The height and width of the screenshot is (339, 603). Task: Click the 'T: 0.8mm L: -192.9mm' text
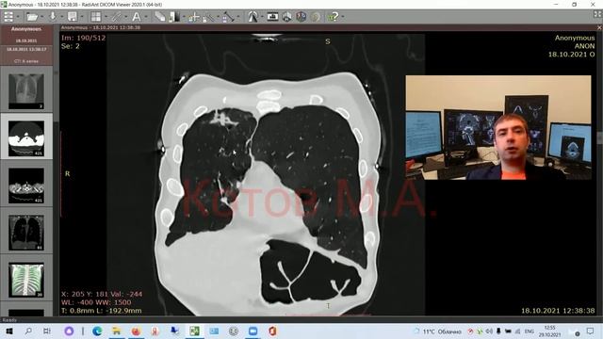coord(102,311)
